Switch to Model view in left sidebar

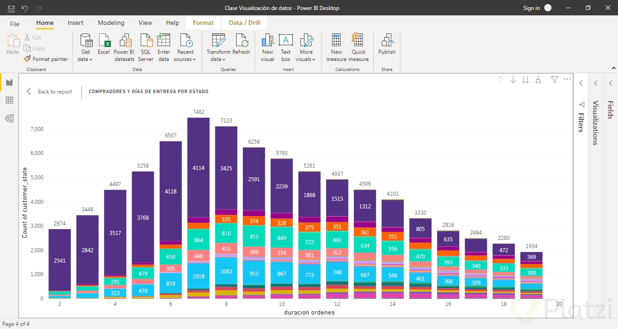pos(10,118)
